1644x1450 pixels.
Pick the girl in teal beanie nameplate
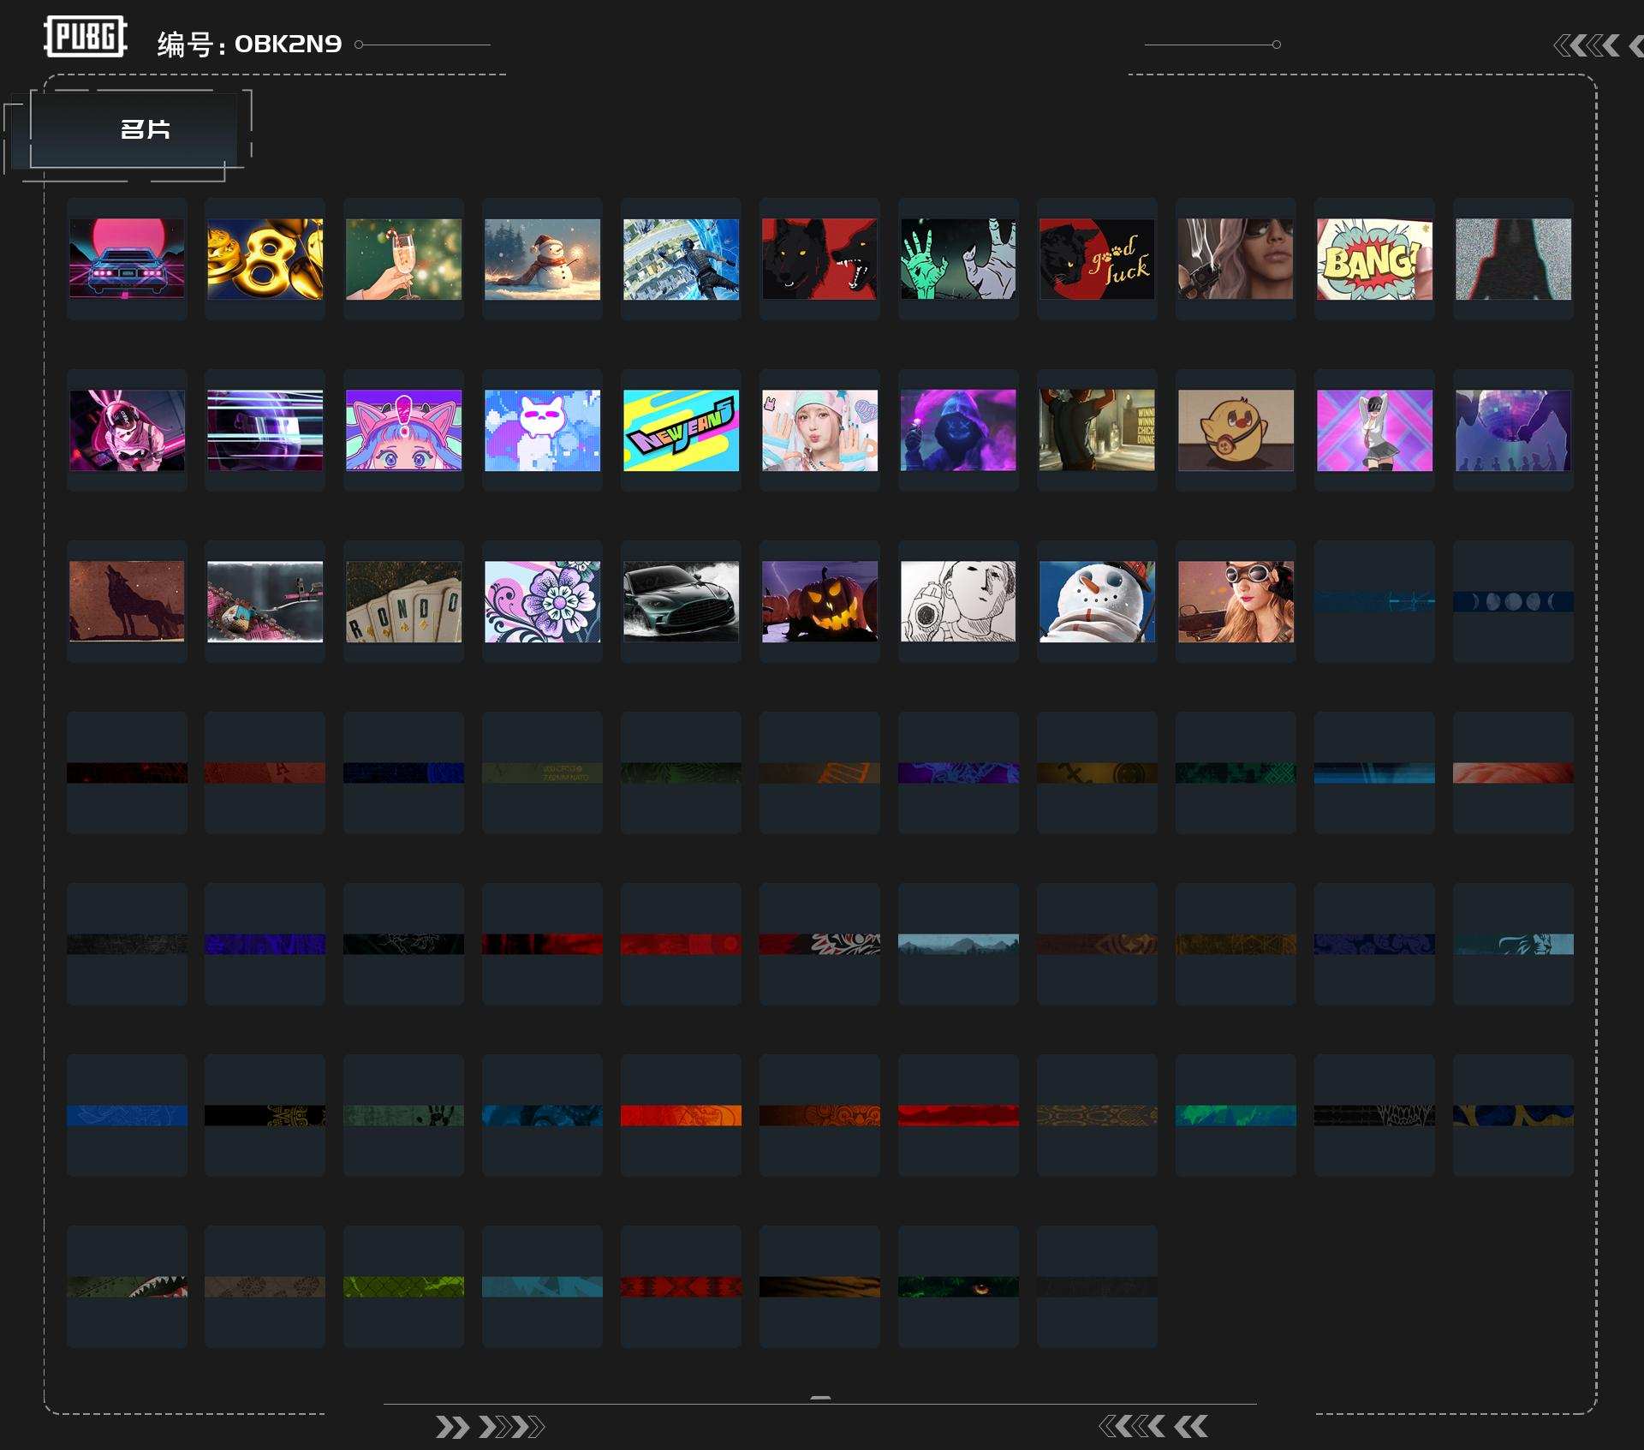coord(820,430)
